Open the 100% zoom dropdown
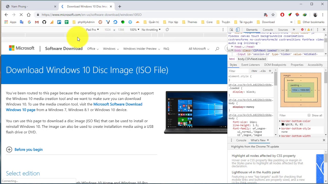 click(x=134, y=30)
